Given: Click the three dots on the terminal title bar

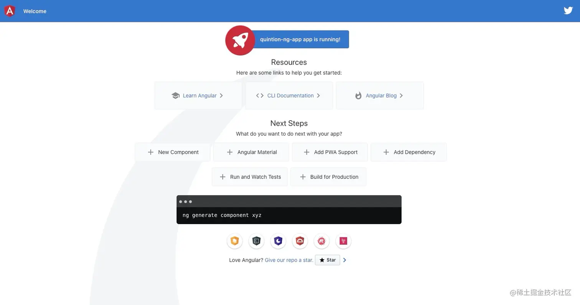Looking at the screenshot, I should [x=185, y=202].
